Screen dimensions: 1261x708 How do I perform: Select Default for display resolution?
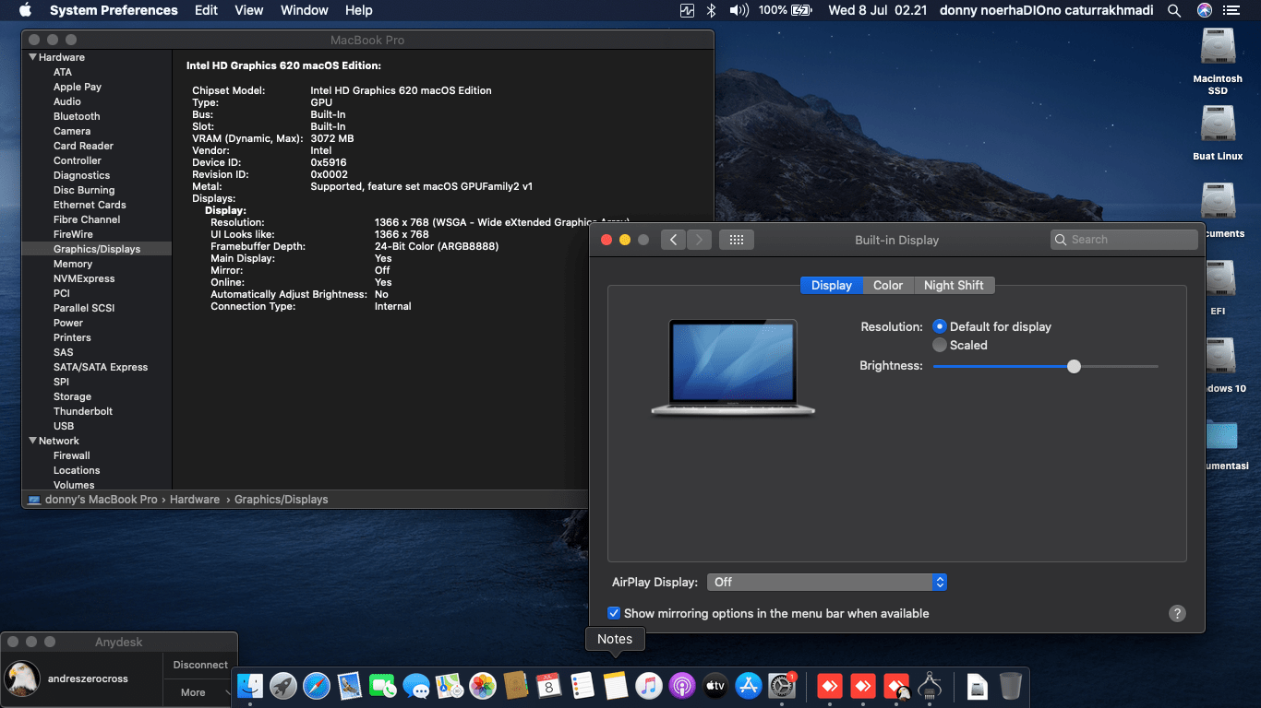coord(940,326)
